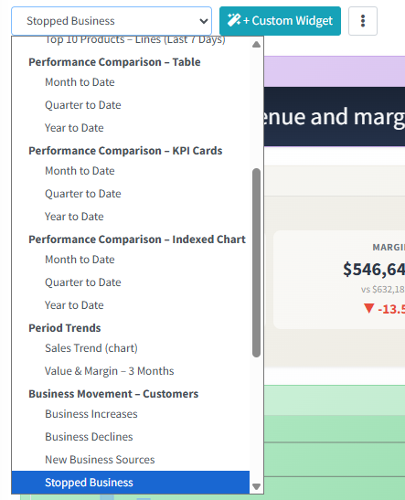Click the Performance Comparison – Table group header
Viewport: 405px width, 500px height.
click(114, 62)
